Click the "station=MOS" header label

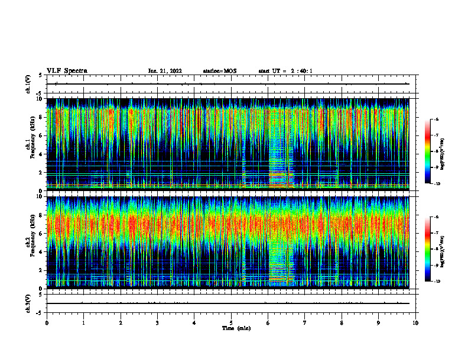coord(220,71)
